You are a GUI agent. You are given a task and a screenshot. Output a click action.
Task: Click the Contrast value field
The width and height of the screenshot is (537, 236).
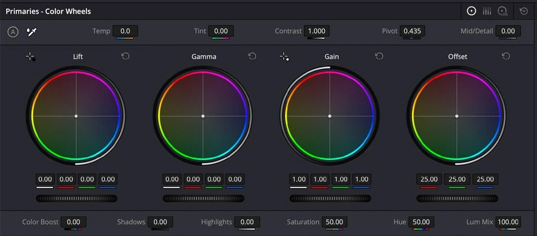click(316, 31)
